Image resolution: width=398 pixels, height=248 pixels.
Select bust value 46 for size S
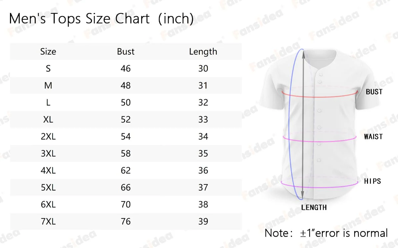point(126,68)
